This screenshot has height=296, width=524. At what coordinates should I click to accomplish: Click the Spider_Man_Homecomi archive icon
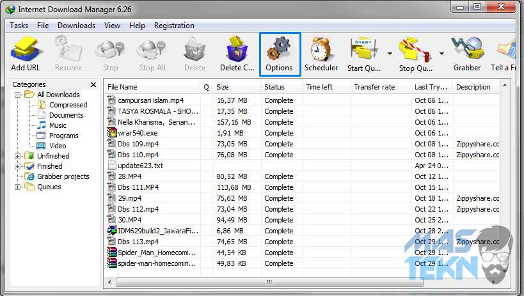tap(111, 253)
